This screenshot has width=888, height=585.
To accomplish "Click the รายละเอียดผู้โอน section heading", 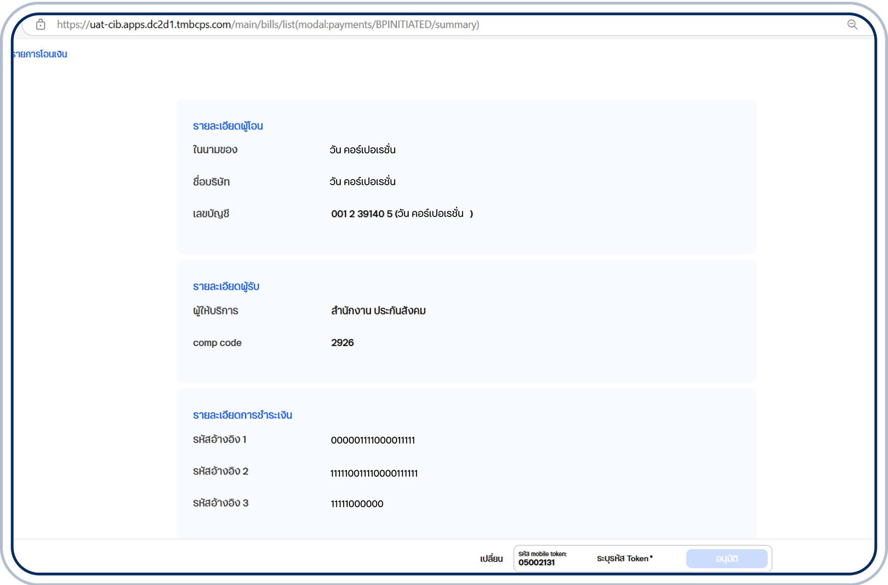I will coord(228,126).
